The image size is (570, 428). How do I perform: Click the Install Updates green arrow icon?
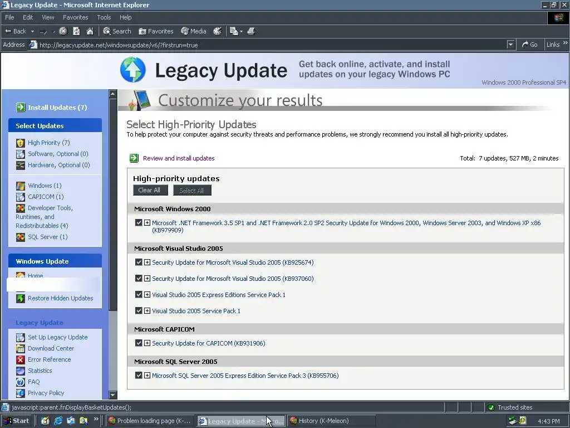coord(21,108)
